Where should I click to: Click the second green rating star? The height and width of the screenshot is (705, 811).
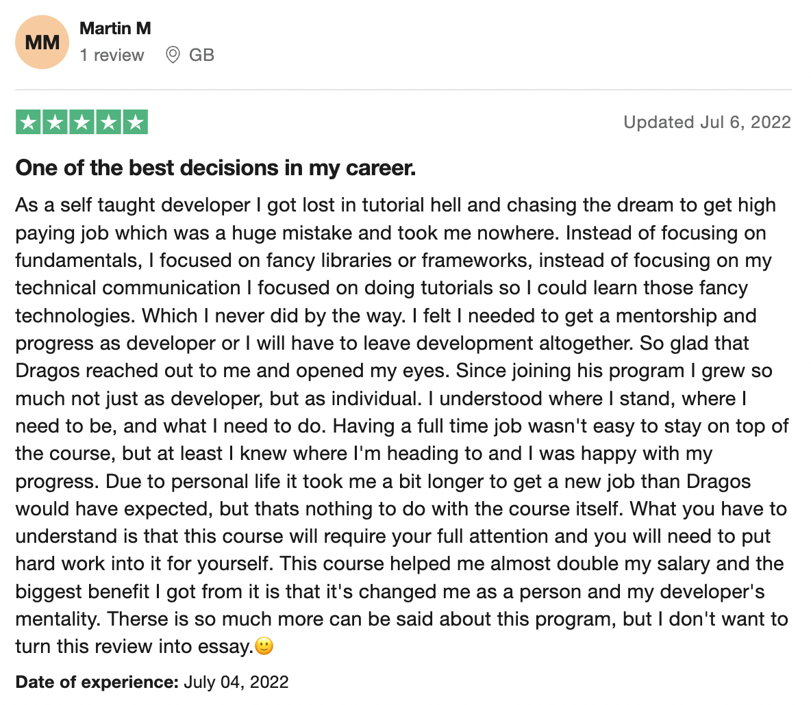pyautogui.click(x=55, y=123)
